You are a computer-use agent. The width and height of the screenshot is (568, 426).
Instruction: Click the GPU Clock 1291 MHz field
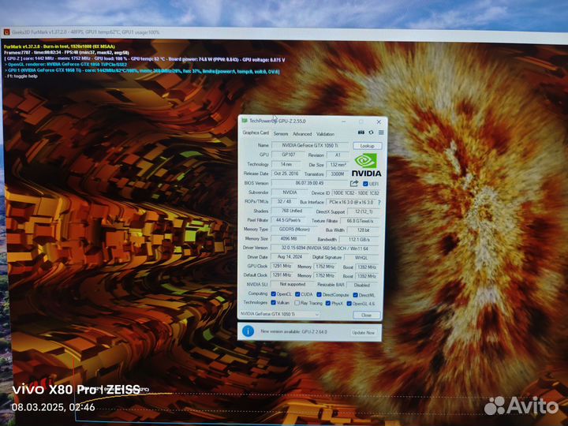(x=282, y=267)
